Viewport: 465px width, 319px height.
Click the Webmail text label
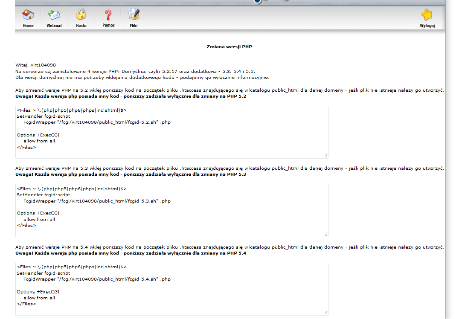tap(55, 26)
